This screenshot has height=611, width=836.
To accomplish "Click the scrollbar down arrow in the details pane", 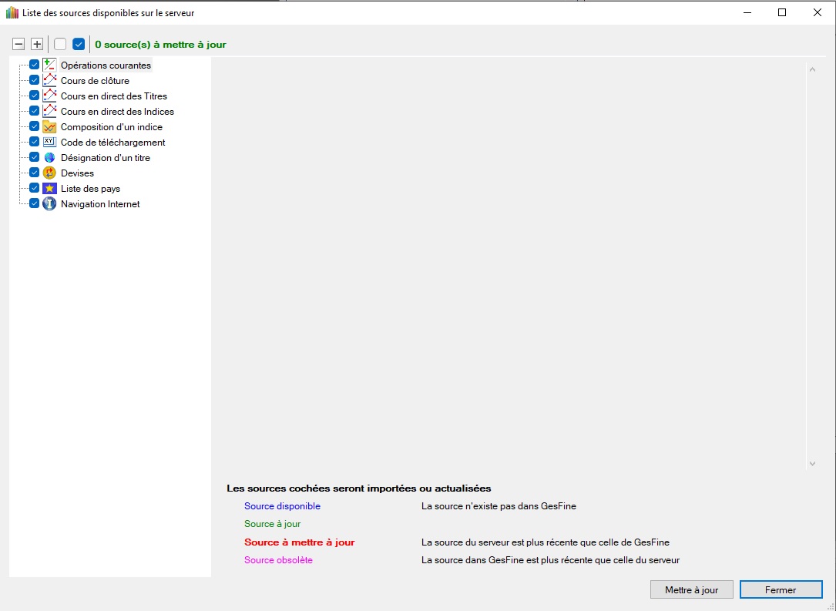I will (812, 464).
